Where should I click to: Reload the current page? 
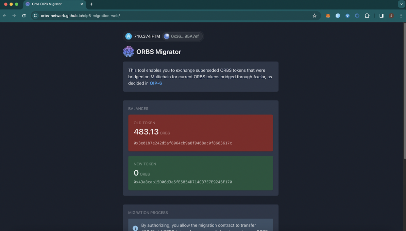[24, 15]
